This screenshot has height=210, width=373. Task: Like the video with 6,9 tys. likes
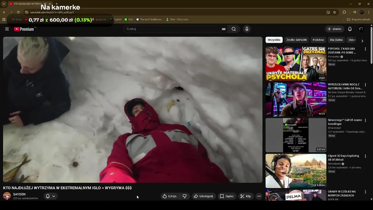pyautogui.click(x=170, y=196)
